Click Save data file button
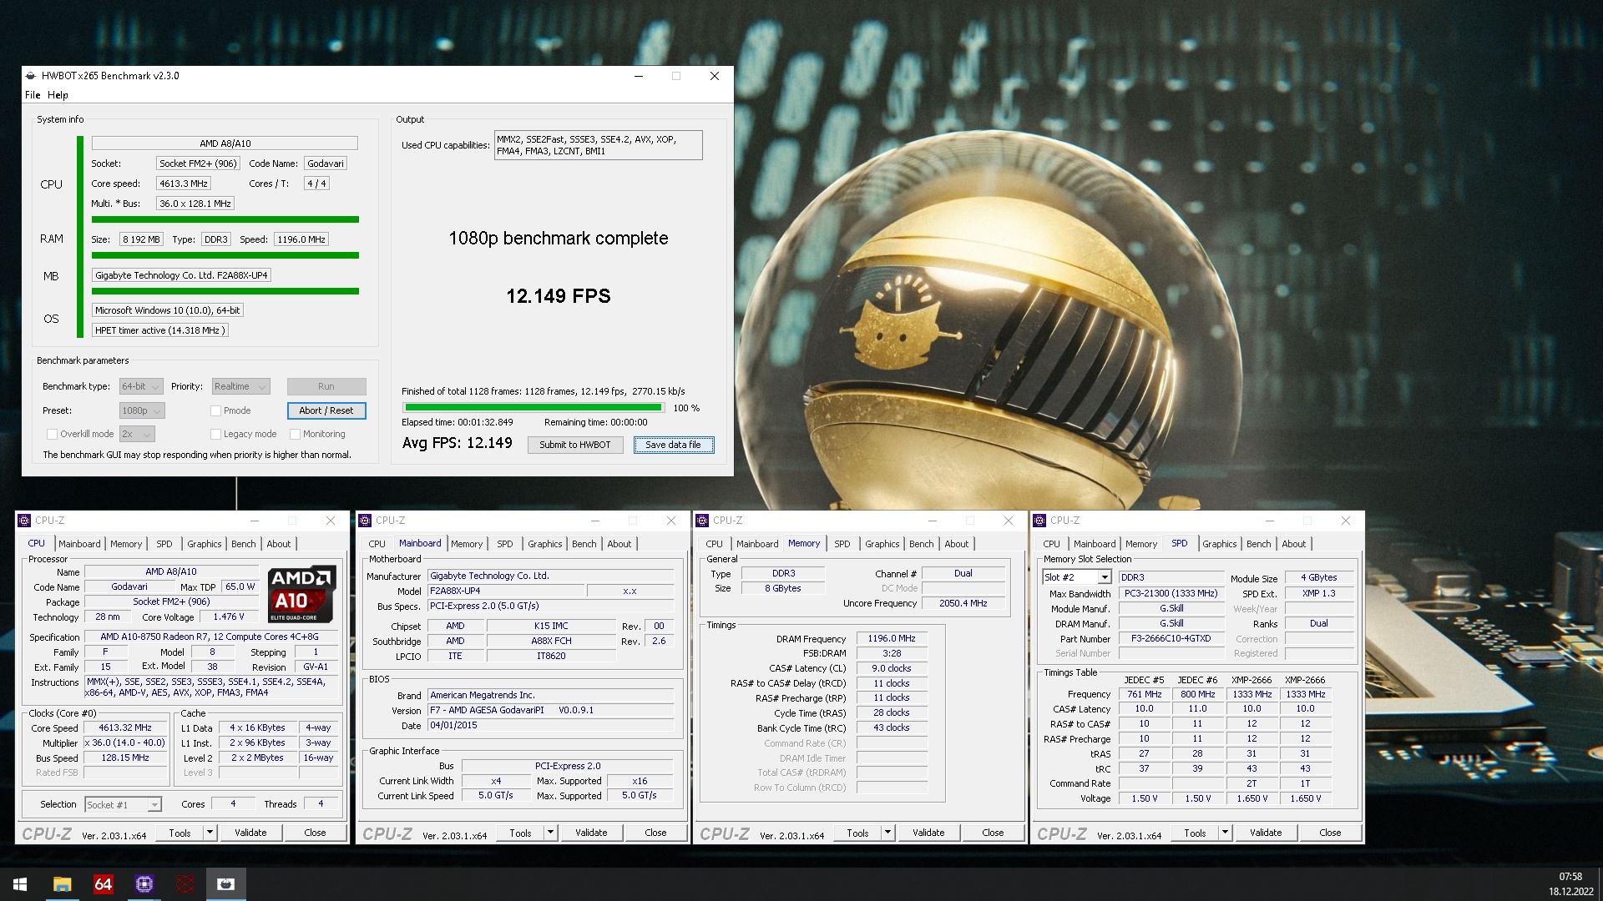This screenshot has height=901, width=1603. 673,445
